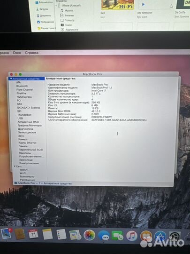
Task: Click the Аудиокниги icon in upper window
Action: pyautogui.click(x=62, y=30)
